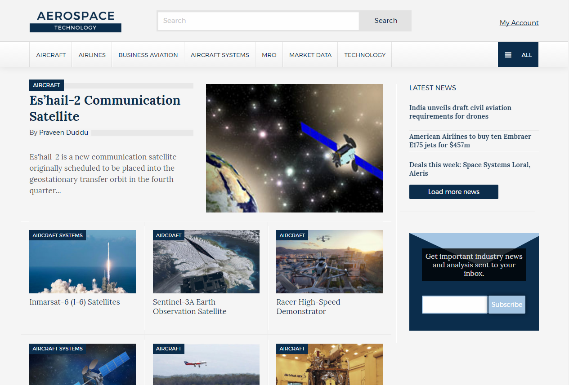The height and width of the screenshot is (385, 569).
Task: Click the AIRCRAFT tag above Es'hail-2 headline
Action: tap(46, 85)
